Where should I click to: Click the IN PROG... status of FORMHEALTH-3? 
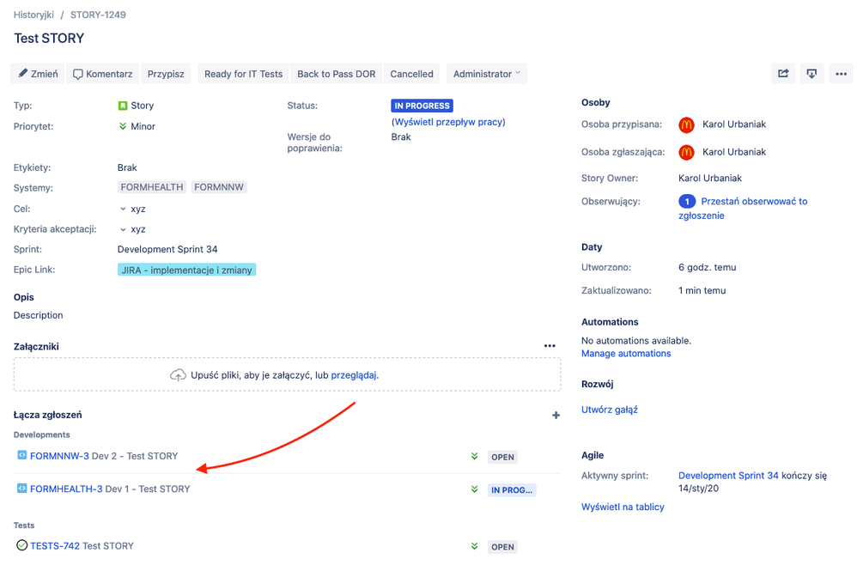point(512,489)
